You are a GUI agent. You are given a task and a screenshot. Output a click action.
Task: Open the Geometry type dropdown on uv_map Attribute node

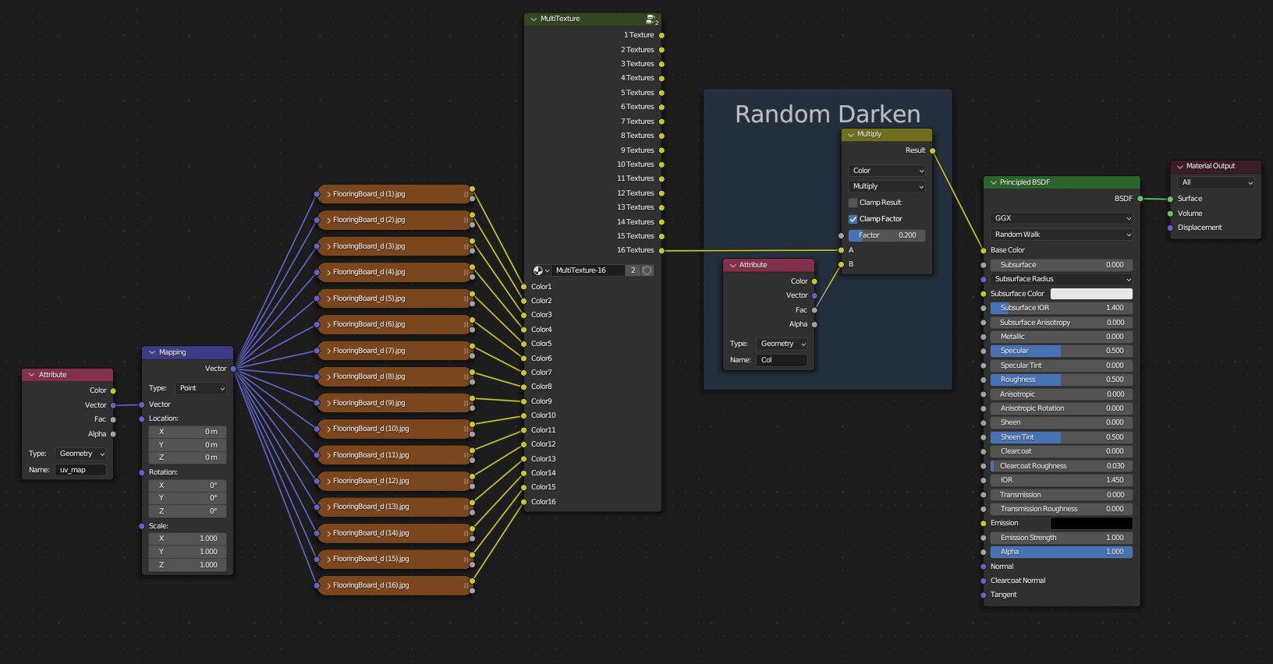click(x=81, y=454)
